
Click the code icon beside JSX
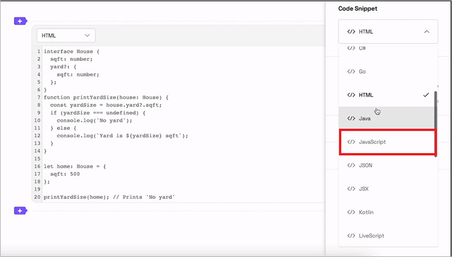click(351, 189)
